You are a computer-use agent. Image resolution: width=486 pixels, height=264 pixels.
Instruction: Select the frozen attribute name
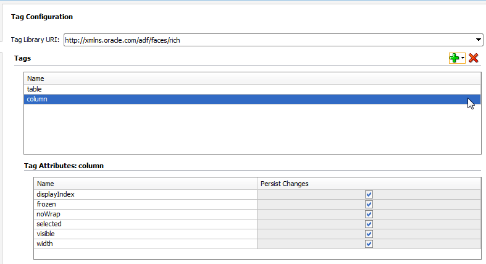click(x=145, y=205)
